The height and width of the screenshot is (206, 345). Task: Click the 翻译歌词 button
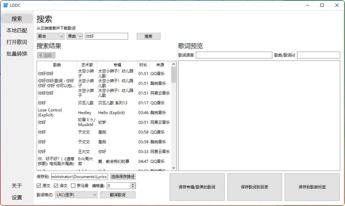coord(118,195)
